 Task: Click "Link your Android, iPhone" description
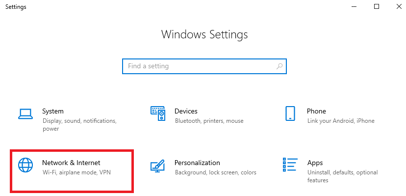[341, 121]
